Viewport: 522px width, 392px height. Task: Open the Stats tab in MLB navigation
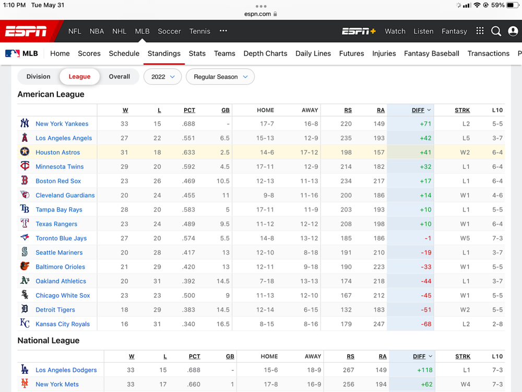pos(197,53)
